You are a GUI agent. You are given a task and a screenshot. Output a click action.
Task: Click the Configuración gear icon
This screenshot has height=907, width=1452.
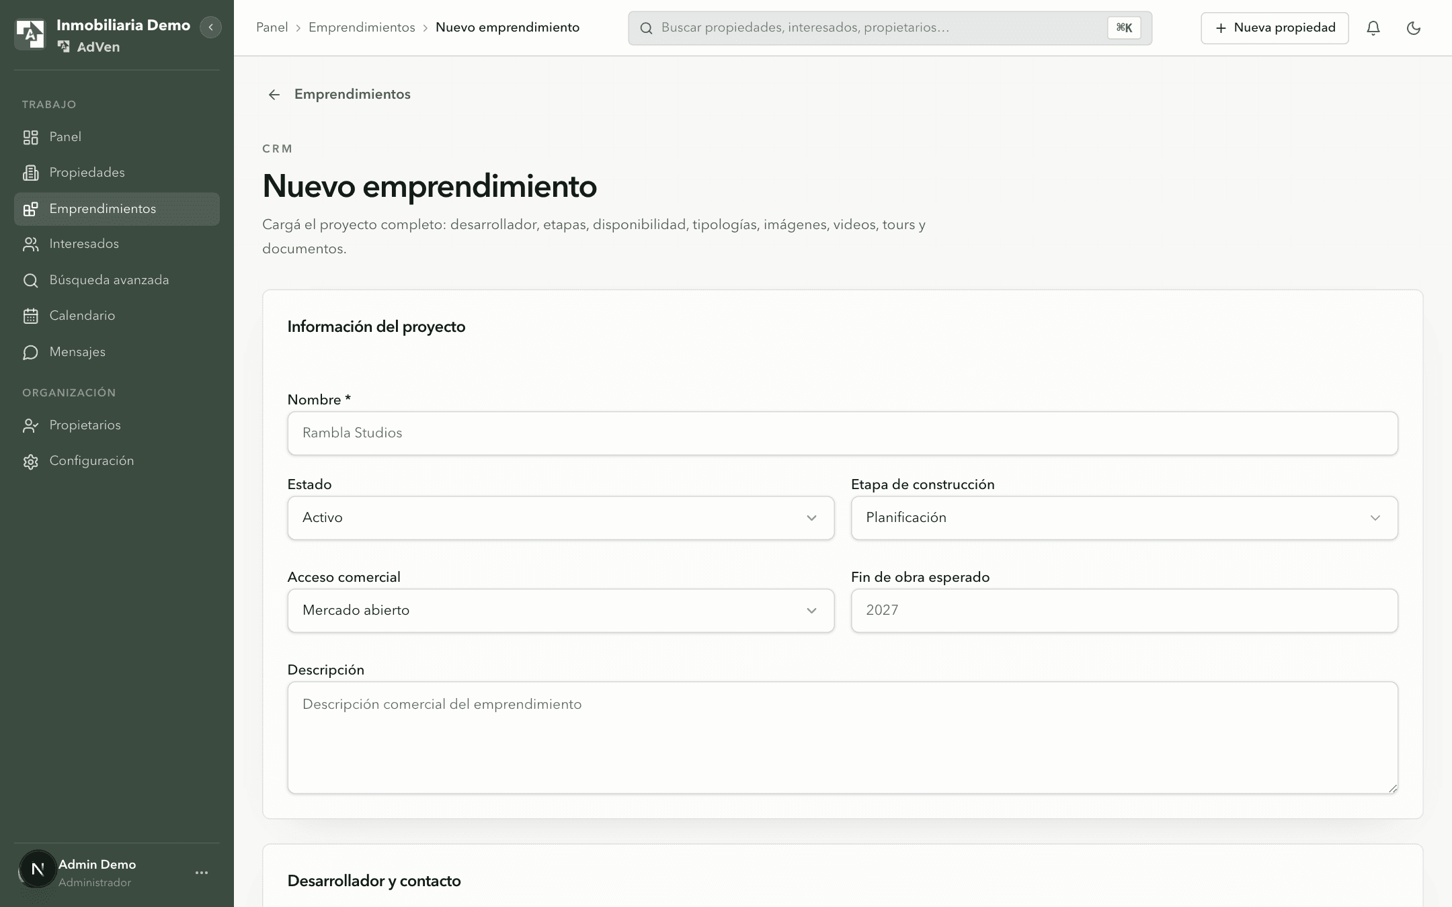pyautogui.click(x=30, y=462)
